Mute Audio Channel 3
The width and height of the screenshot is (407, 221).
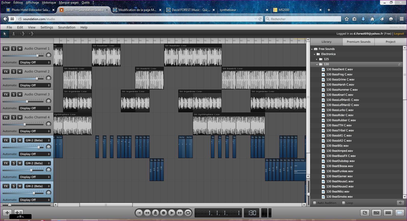point(20,94)
